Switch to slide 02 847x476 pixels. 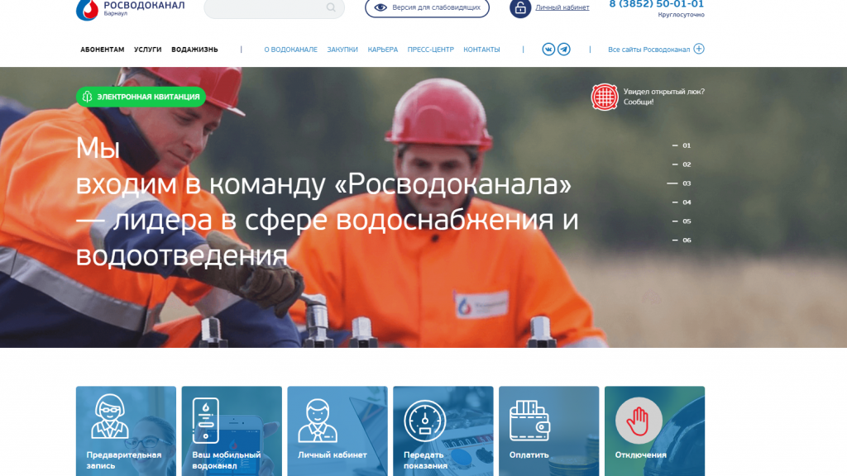coord(682,164)
